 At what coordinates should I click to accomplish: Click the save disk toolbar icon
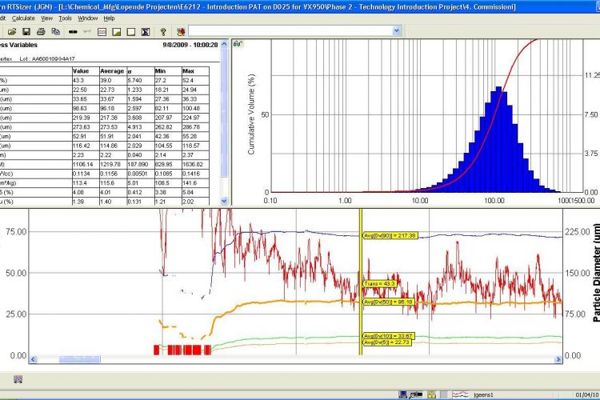point(26,31)
